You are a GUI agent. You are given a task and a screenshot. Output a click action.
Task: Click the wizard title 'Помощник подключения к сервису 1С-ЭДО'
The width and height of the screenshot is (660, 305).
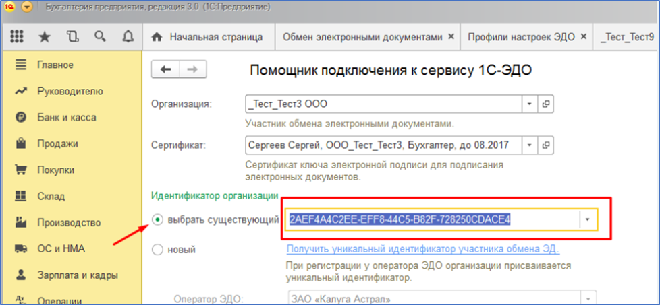click(x=391, y=70)
